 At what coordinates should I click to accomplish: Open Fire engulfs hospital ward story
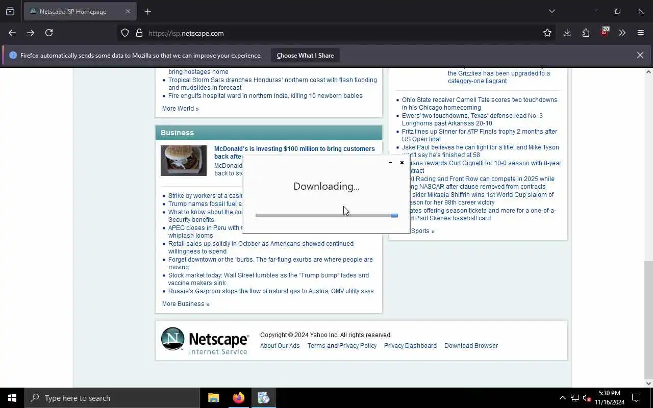coord(265,96)
